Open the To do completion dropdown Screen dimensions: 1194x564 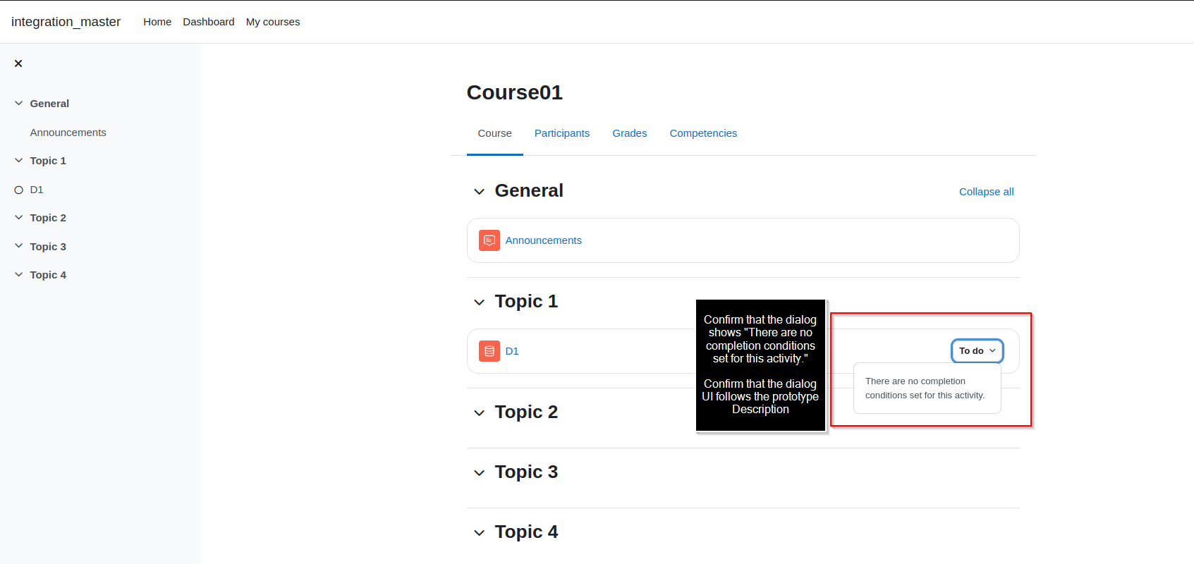[x=977, y=351]
